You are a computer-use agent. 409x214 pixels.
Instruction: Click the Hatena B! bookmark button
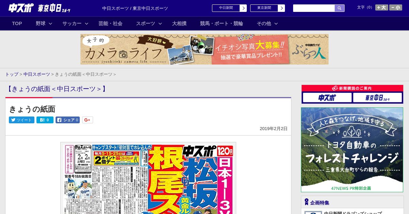45,120
